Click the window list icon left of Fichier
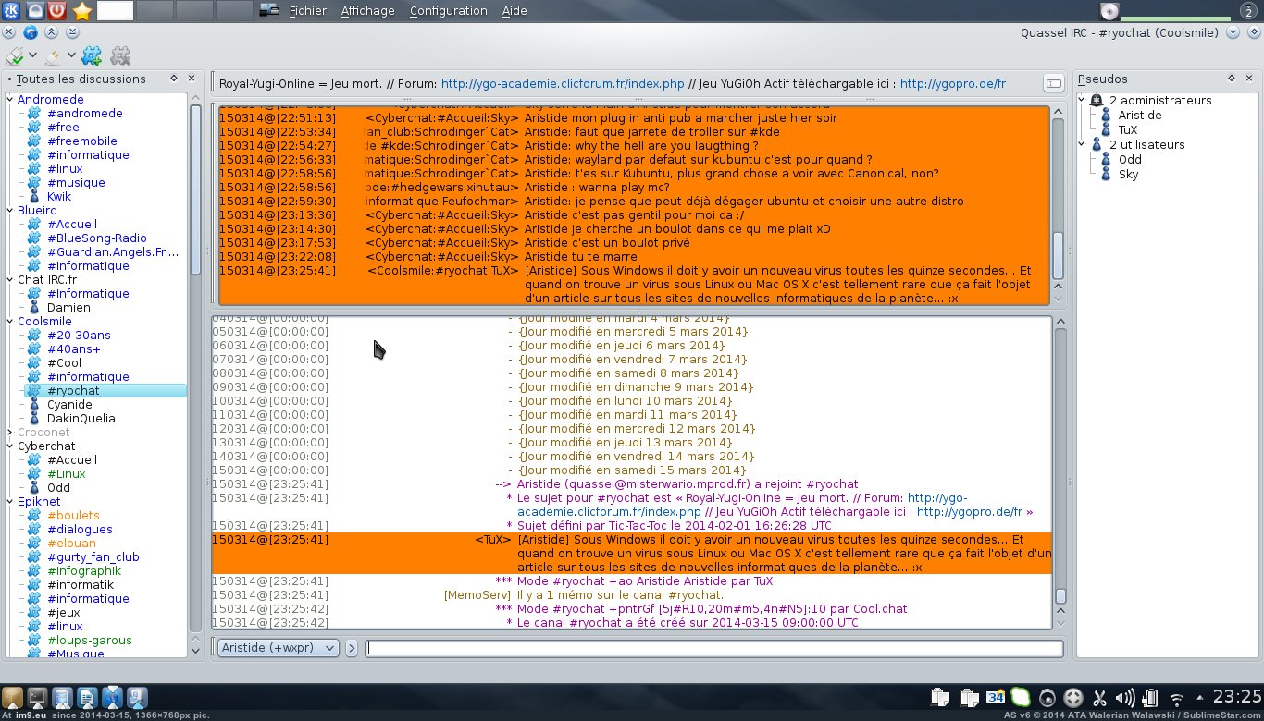The width and height of the screenshot is (1264, 721). pyautogui.click(x=269, y=11)
